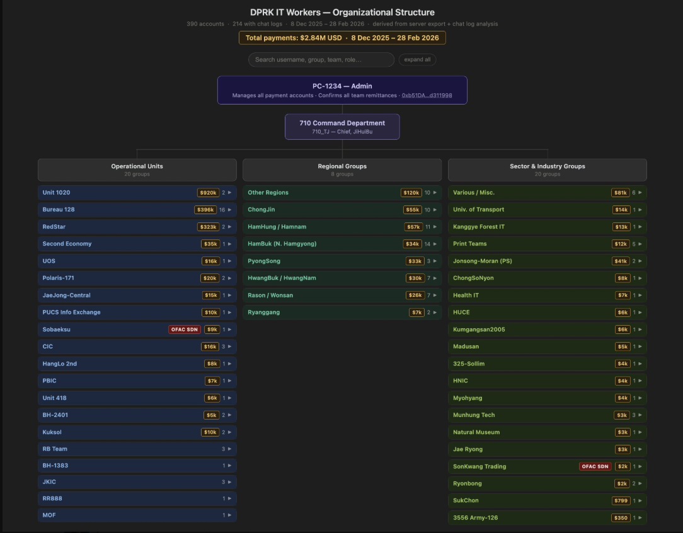Click the OFAC SDN badge on Sobaeksu
Screen dimensions: 683x533
[x=184, y=330]
